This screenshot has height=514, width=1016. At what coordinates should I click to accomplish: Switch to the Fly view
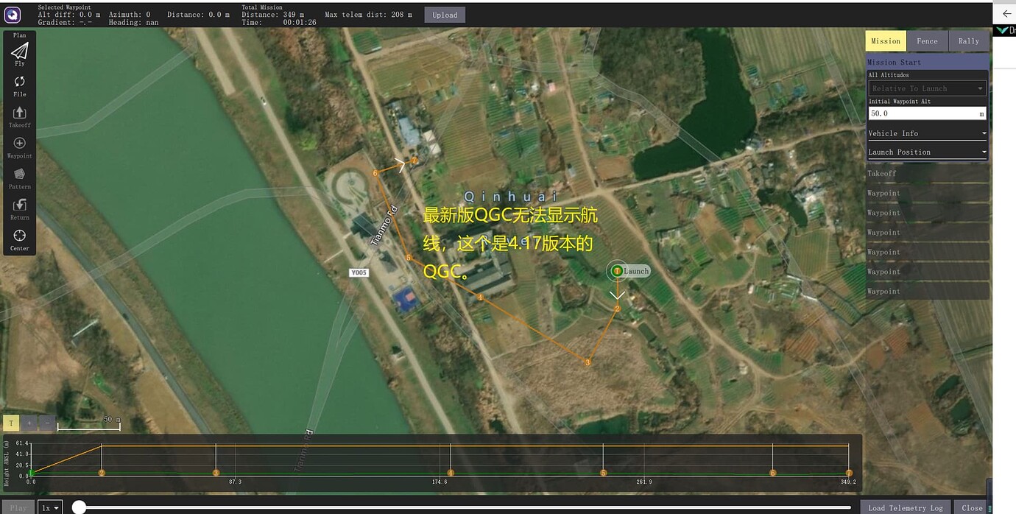coord(19,52)
